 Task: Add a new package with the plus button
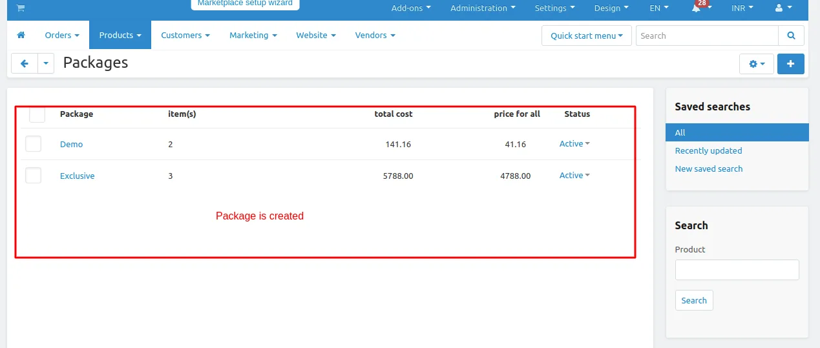tap(791, 64)
